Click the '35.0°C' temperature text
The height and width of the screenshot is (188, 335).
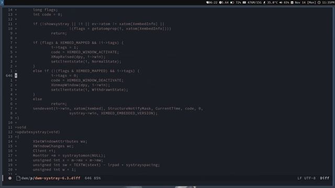[x=272, y=3]
